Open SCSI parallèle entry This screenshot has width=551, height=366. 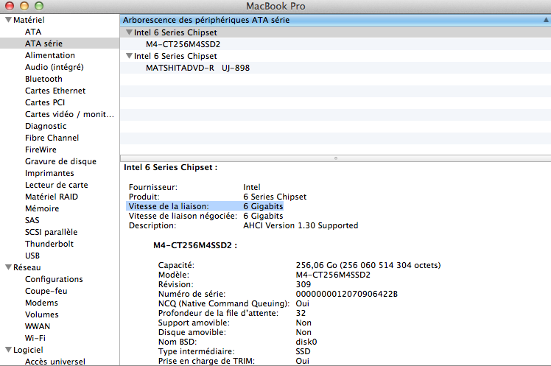coord(51,232)
